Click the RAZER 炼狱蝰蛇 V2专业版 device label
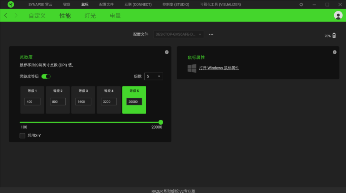Image resolution: width=346 pixels, height=193 pixels. coord(173,191)
